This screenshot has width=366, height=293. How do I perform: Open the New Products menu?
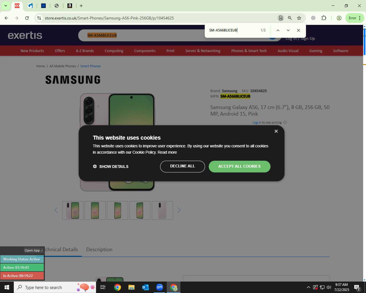pos(32,51)
